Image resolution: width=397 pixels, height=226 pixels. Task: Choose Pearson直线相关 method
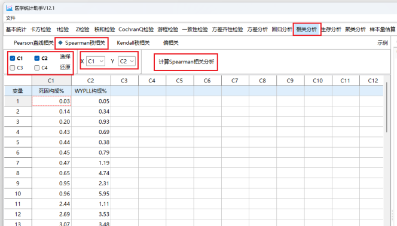(x=33, y=43)
